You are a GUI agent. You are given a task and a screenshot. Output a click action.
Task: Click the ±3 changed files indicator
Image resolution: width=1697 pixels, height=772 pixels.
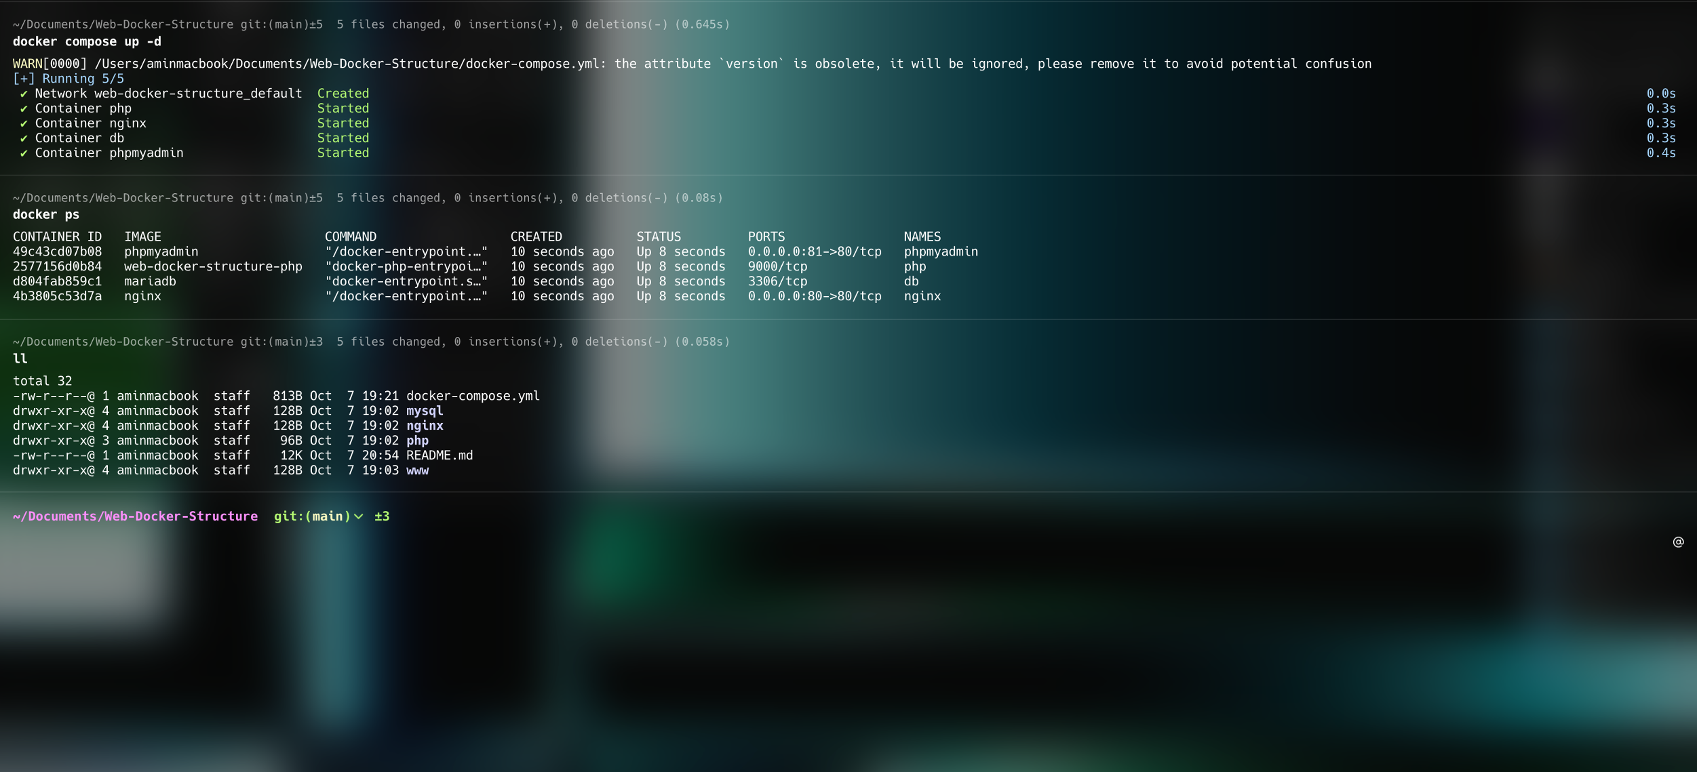[382, 516]
